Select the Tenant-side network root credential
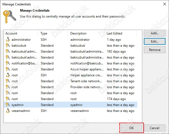The width and height of the screenshot is (169, 134). [70, 81]
